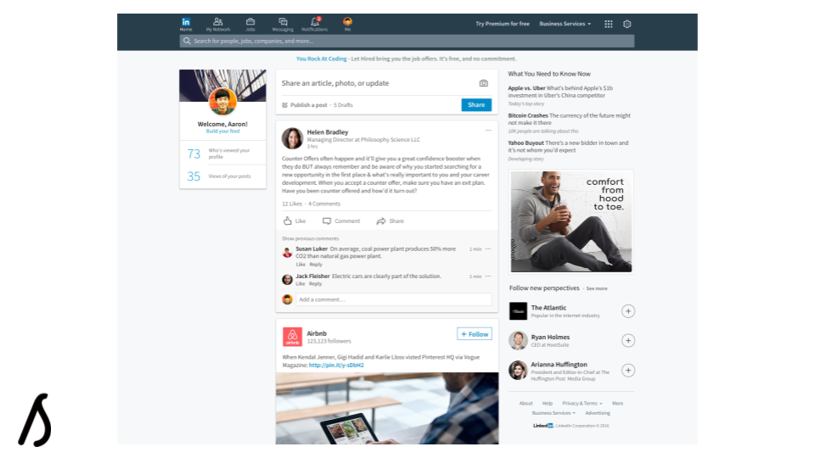Open the apps grid icon
The height and width of the screenshot is (458, 815).
[609, 24]
